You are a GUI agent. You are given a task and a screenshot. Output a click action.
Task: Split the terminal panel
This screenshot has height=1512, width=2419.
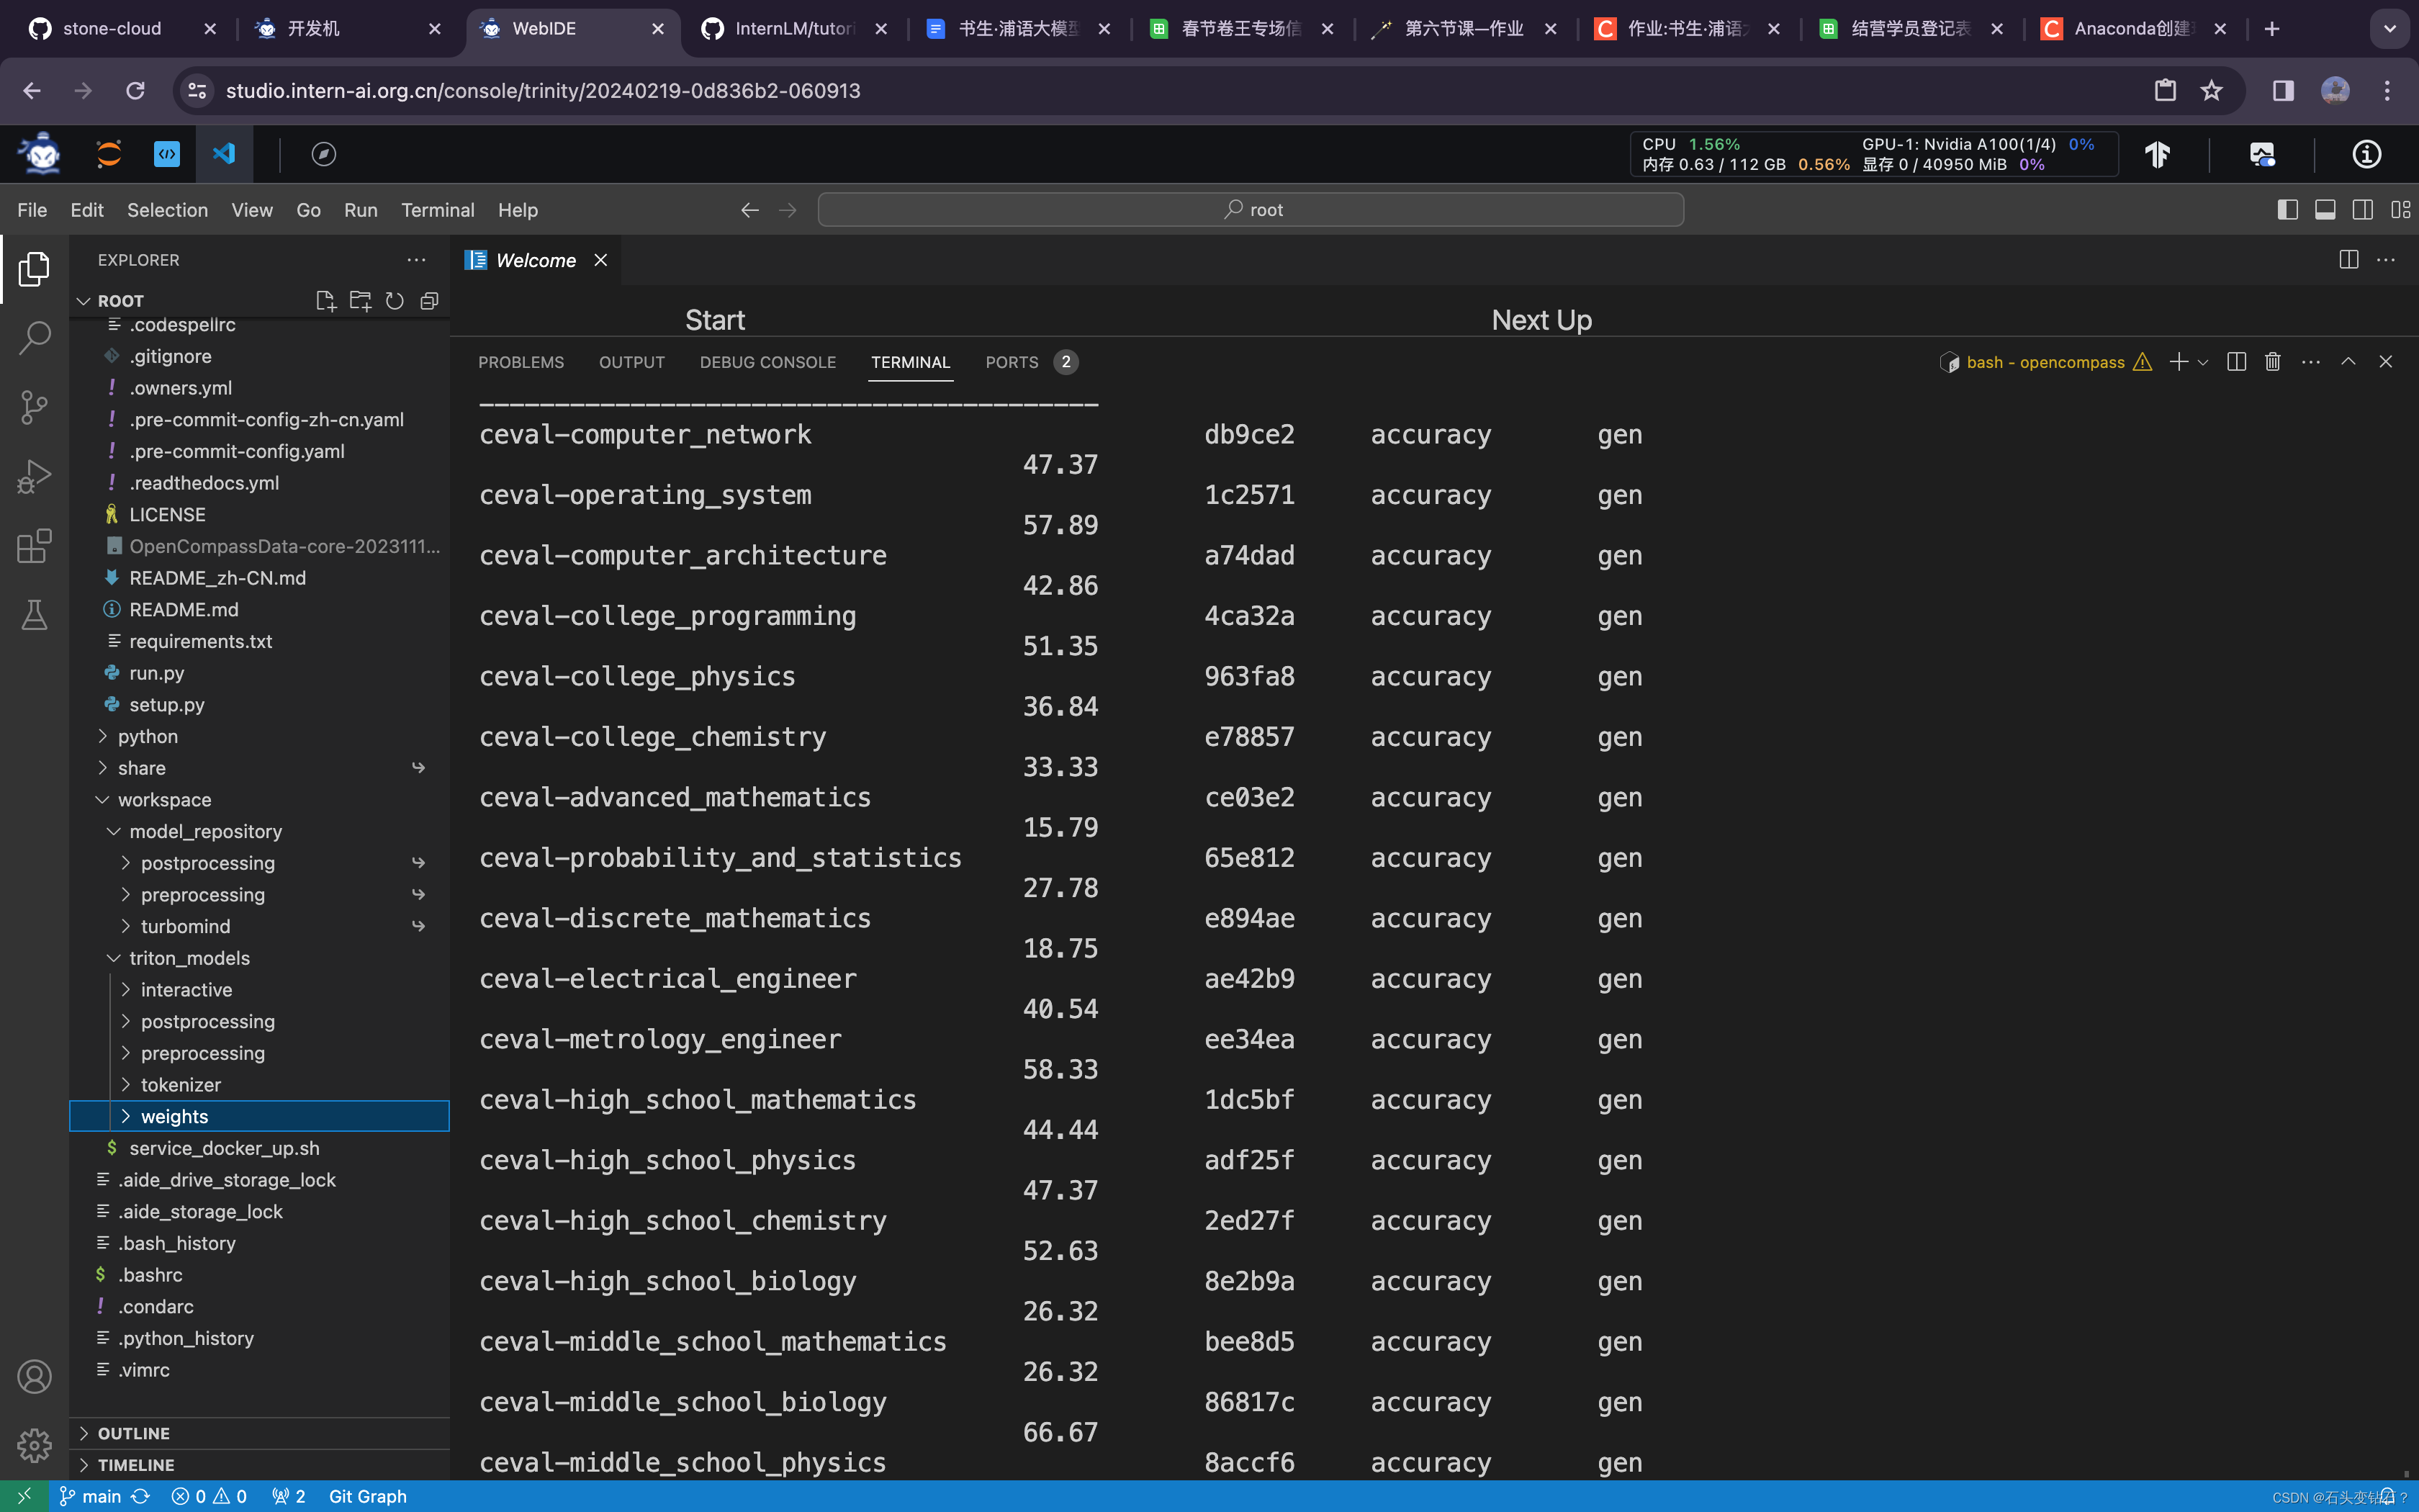coord(2237,362)
